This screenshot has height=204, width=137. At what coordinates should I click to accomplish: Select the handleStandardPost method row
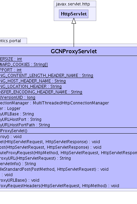click(x=54, y=169)
